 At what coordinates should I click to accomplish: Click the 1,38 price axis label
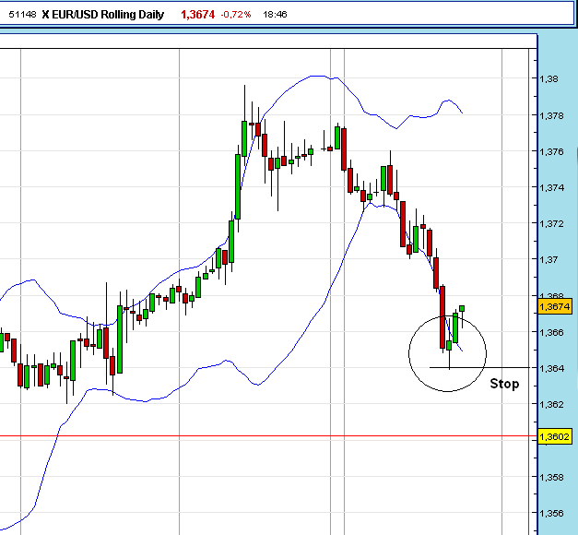coord(549,79)
